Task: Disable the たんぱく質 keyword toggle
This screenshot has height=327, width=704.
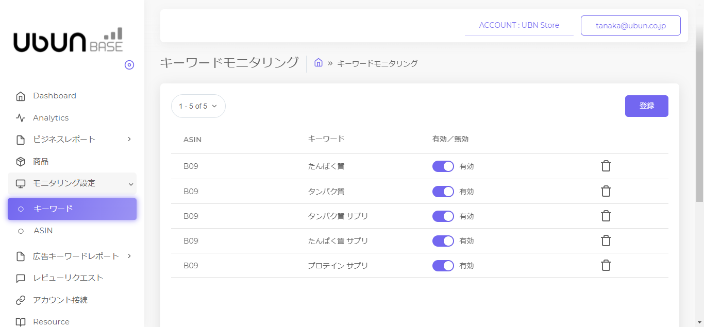Action: (x=443, y=166)
